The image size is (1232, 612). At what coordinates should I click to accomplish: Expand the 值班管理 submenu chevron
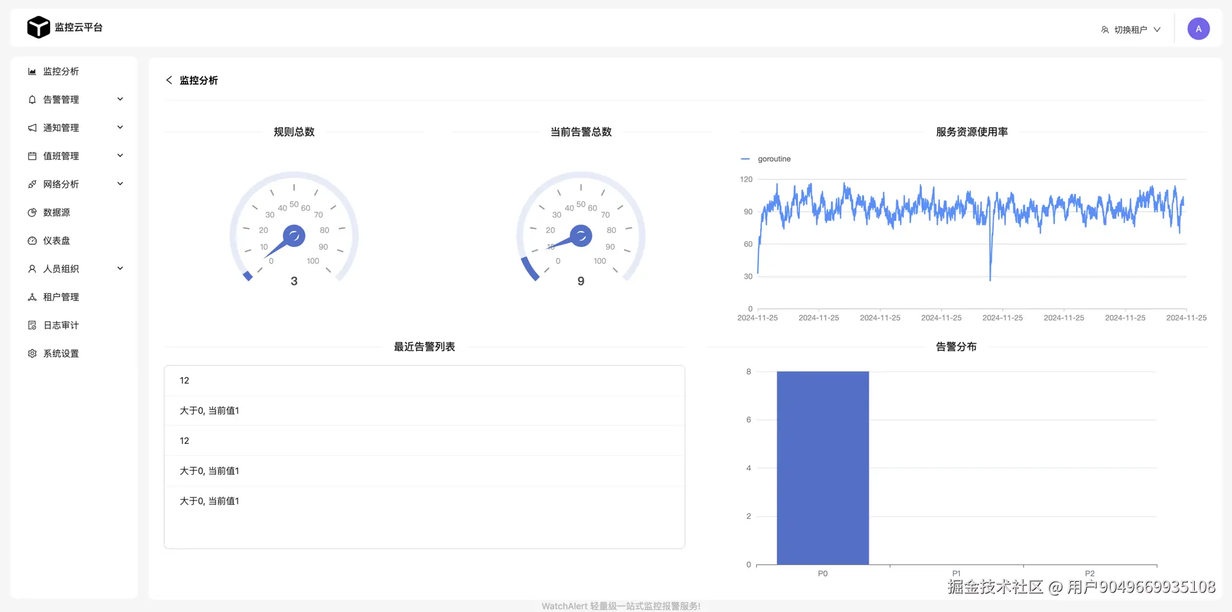coord(120,156)
